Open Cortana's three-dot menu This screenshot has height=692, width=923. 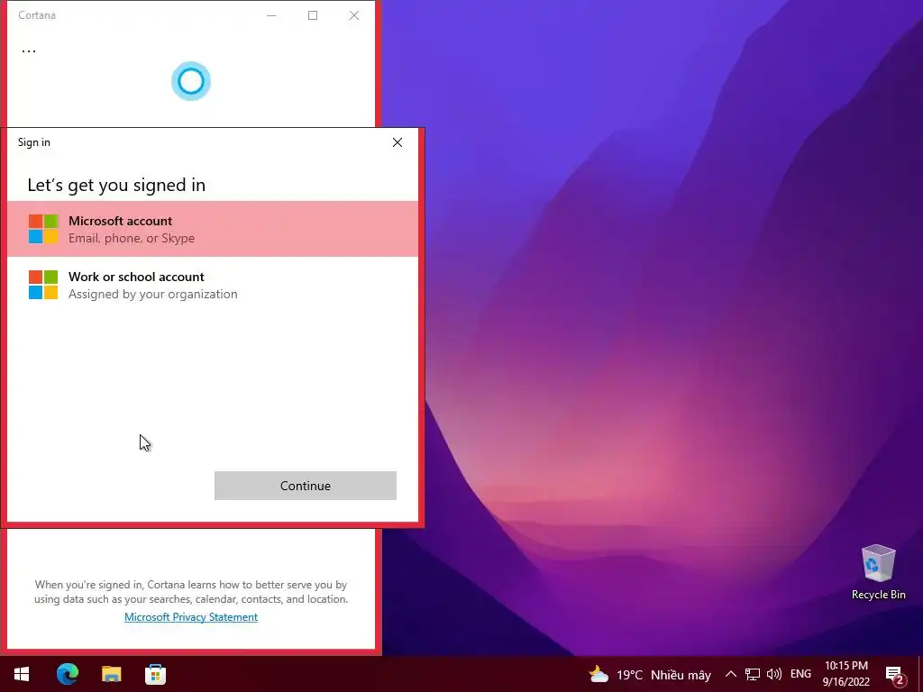point(29,50)
